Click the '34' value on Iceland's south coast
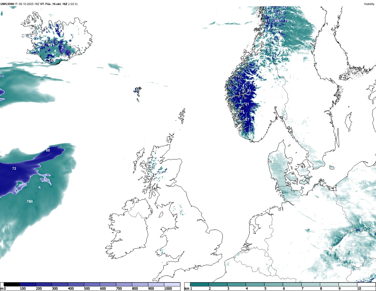 pos(51,61)
